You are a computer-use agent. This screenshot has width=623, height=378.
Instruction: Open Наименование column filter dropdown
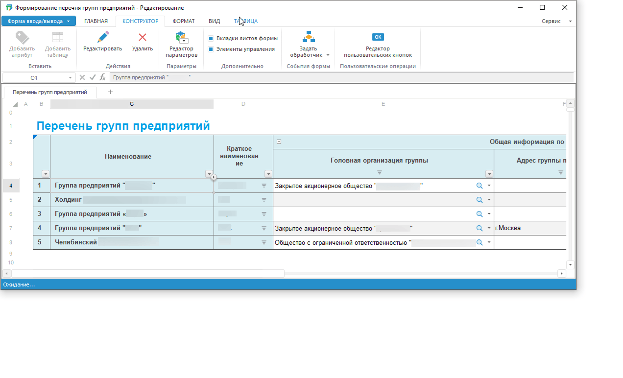[x=209, y=174]
